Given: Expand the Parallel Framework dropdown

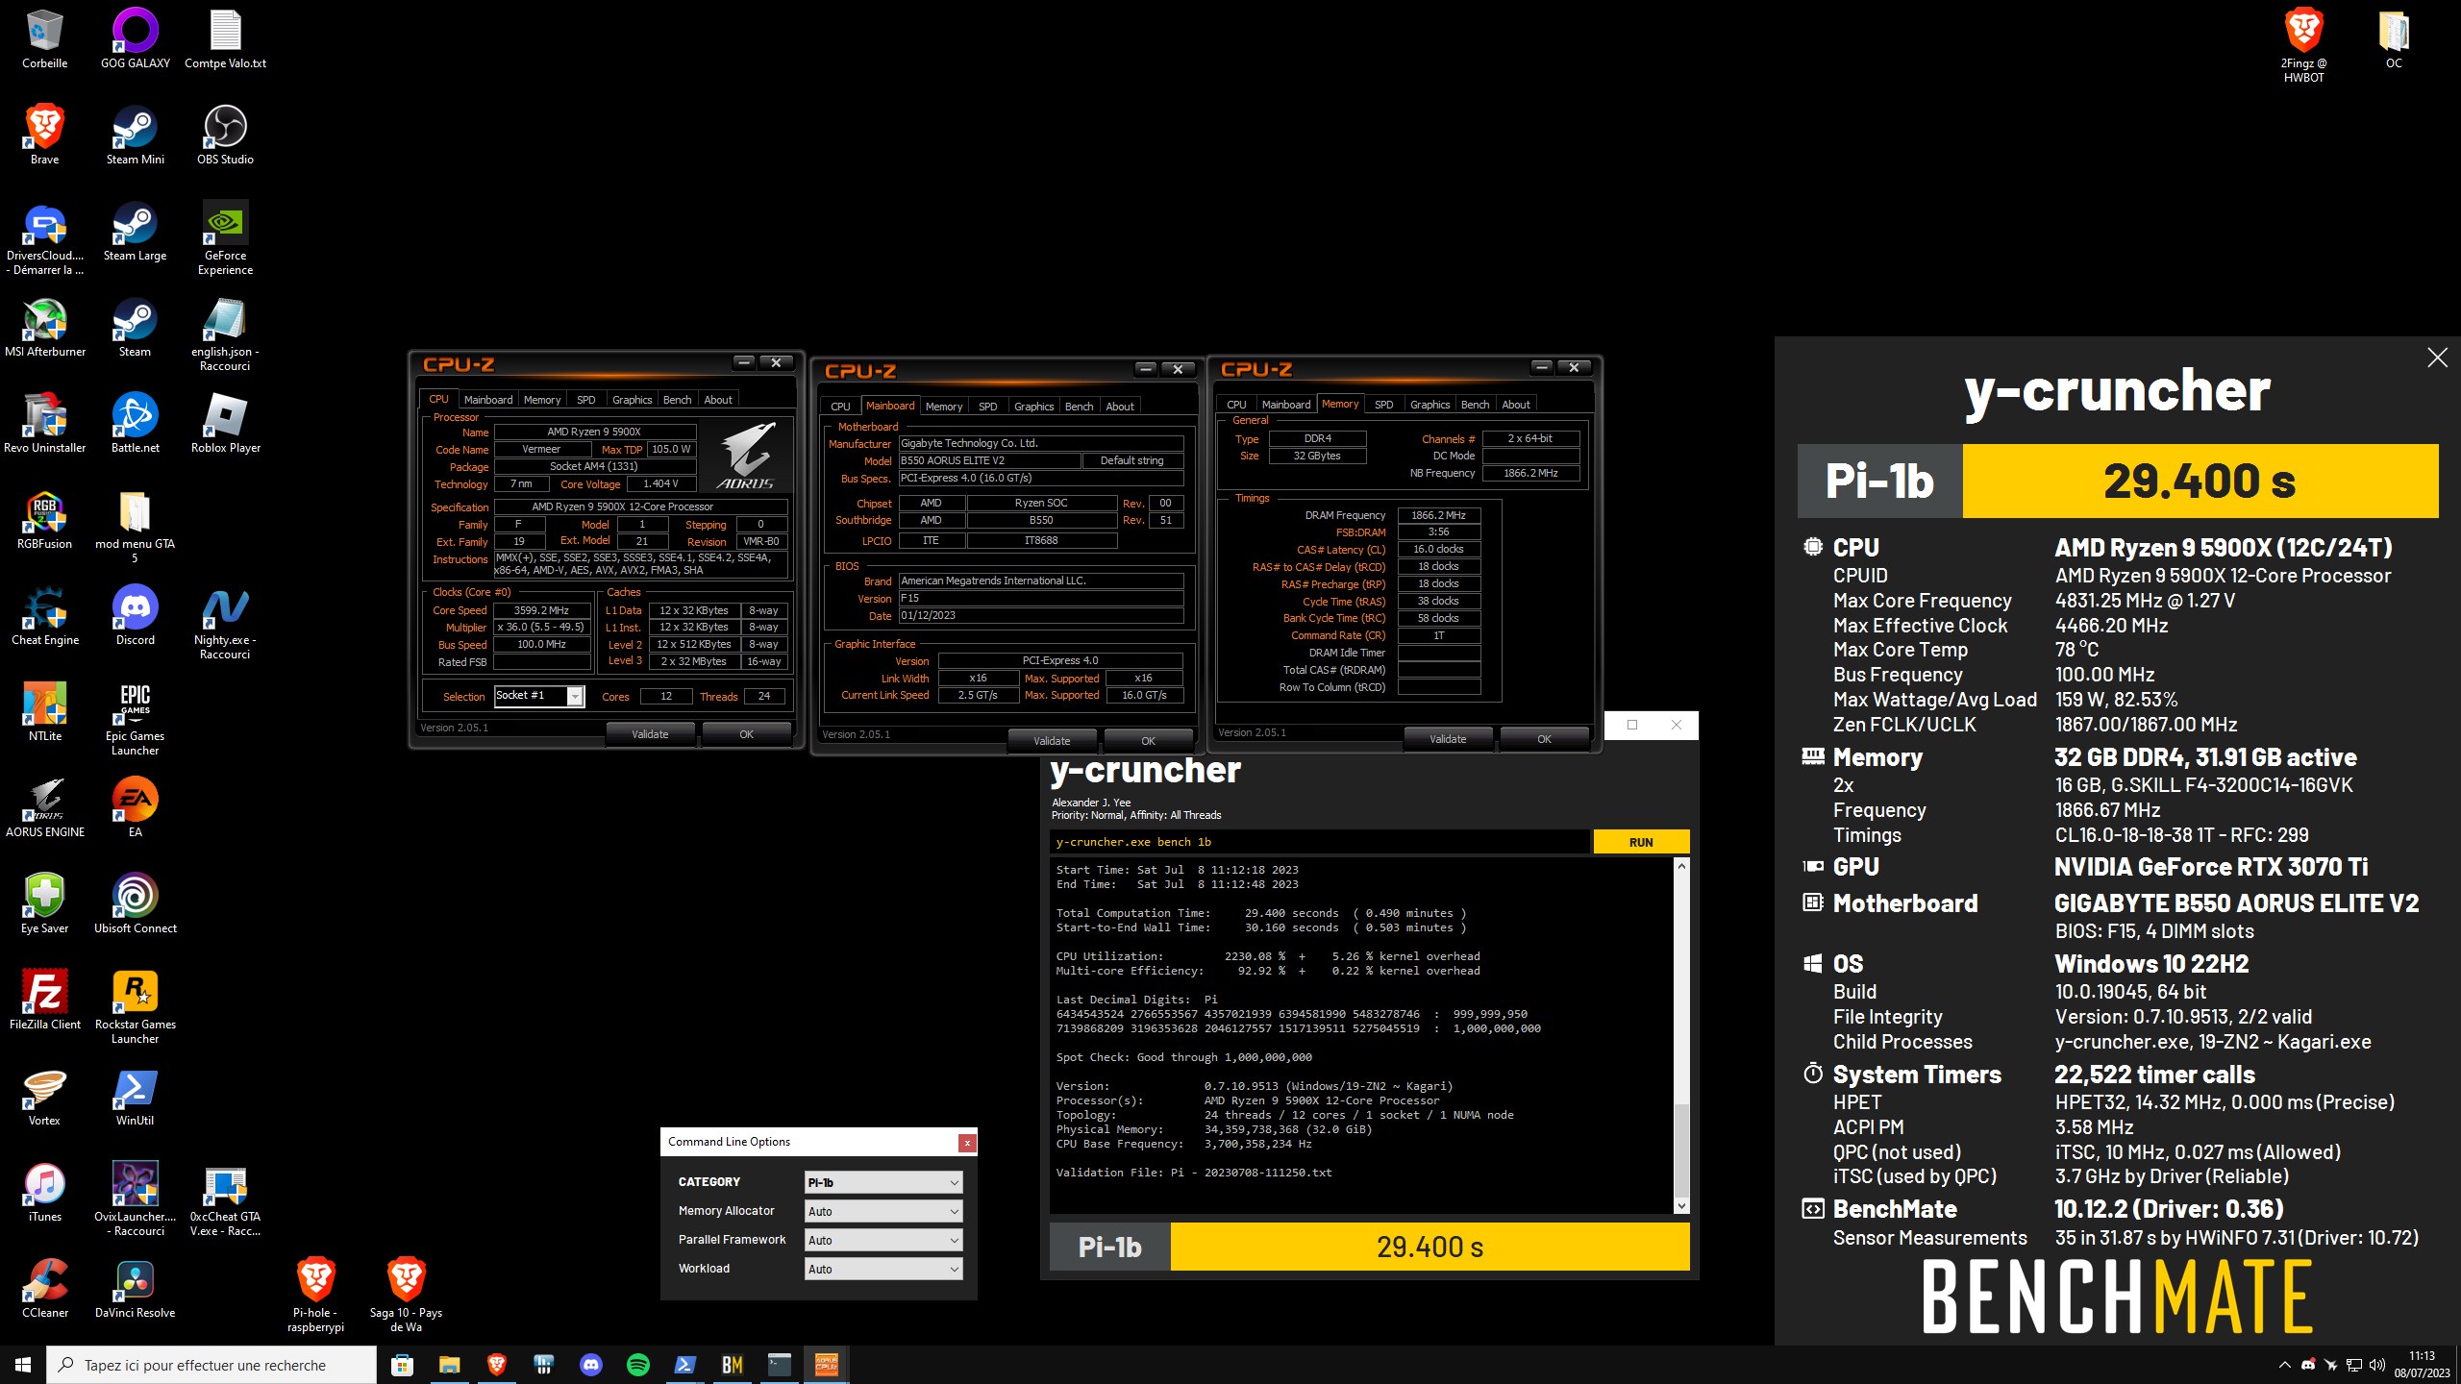Looking at the screenshot, I should [x=883, y=1240].
